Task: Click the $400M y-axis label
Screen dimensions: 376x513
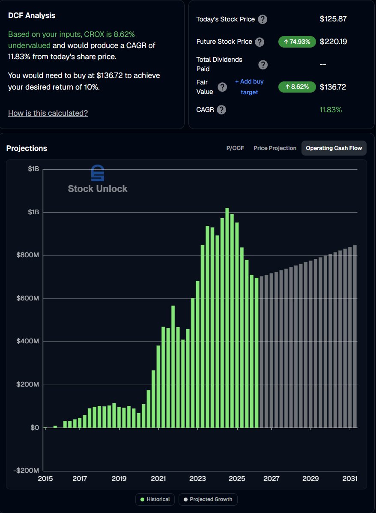Action: coord(28,341)
